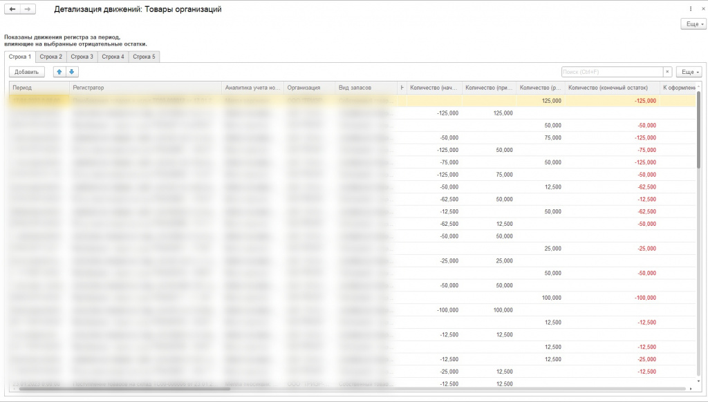Click the Количество (при... column header

(489, 88)
